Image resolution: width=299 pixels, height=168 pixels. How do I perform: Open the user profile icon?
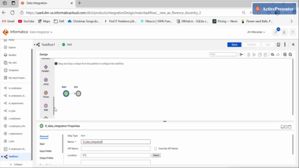(284, 32)
